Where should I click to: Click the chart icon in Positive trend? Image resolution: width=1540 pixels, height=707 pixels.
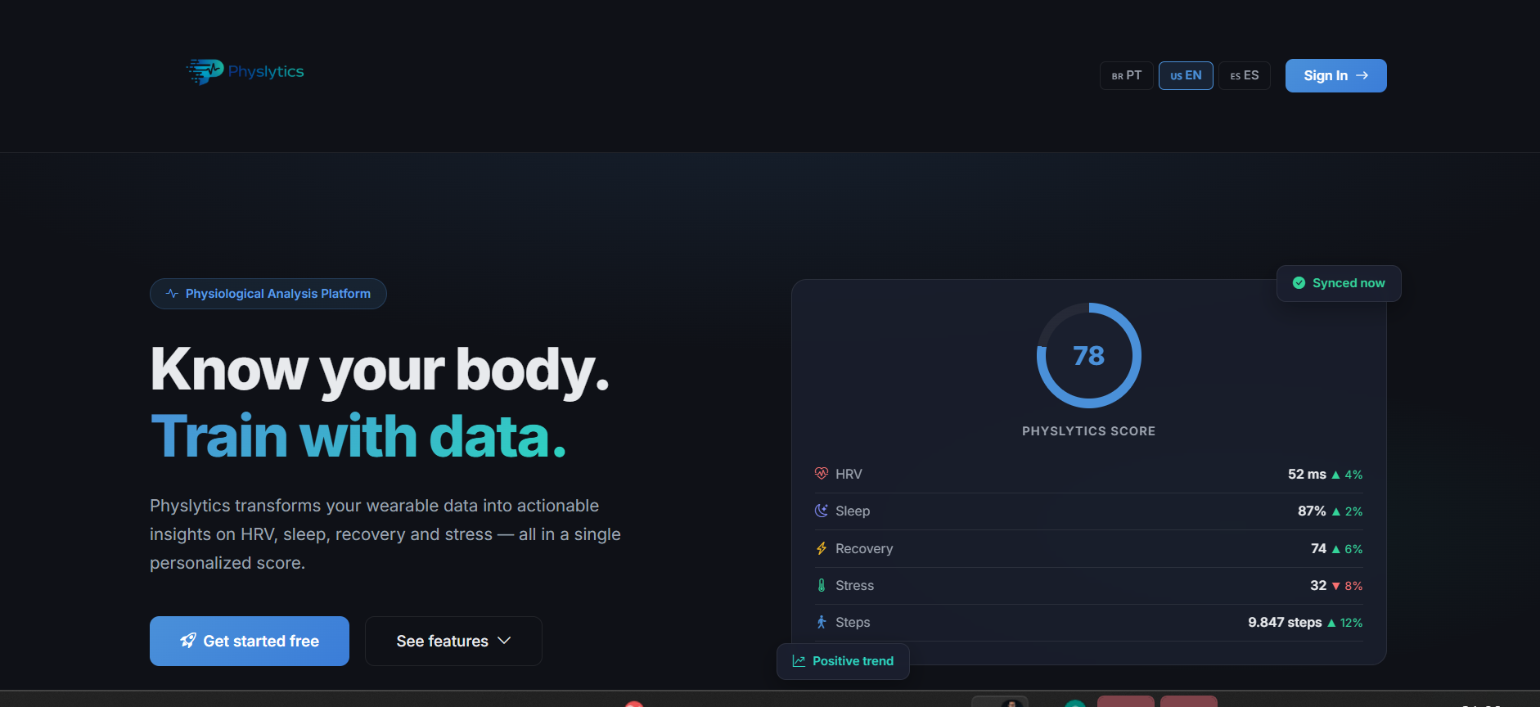799,661
